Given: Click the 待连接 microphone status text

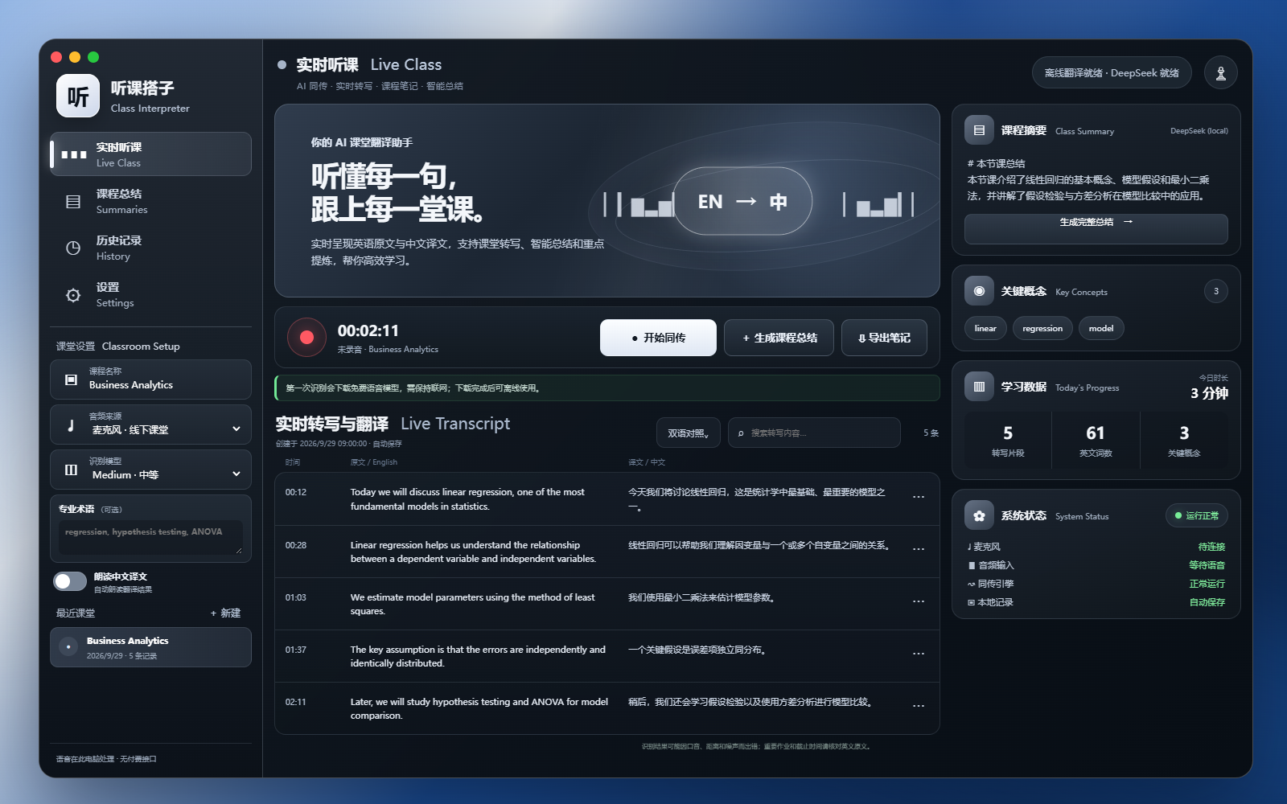Looking at the screenshot, I should click(x=1211, y=547).
